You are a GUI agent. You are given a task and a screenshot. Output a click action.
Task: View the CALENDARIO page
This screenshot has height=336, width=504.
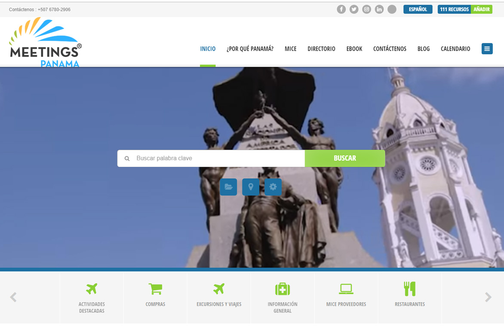[455, 49]
